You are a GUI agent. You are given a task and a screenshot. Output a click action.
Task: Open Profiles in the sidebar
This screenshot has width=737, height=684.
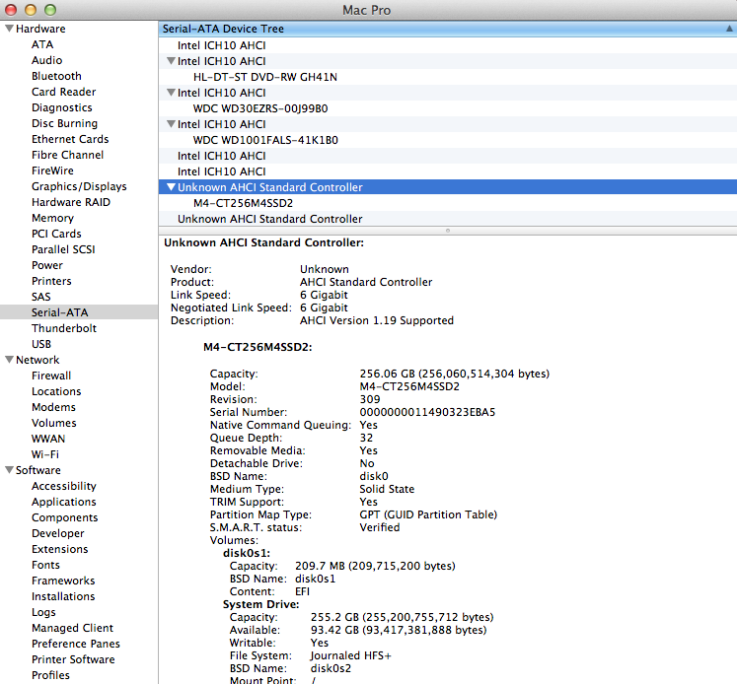click(x=50, y=675)
